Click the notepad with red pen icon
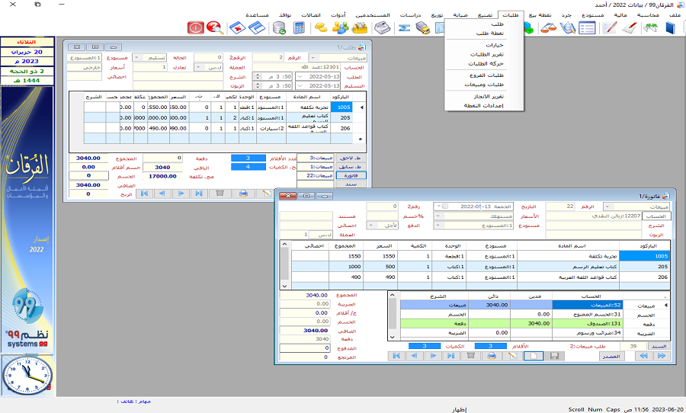686x413 pixels. 610,28
